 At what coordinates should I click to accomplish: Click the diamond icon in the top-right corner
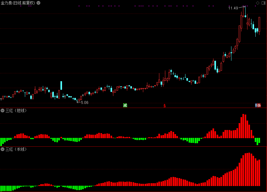click(x=258, y=3)
